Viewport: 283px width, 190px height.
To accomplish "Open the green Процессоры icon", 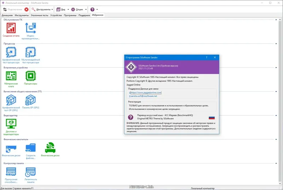I will (30, 76).
